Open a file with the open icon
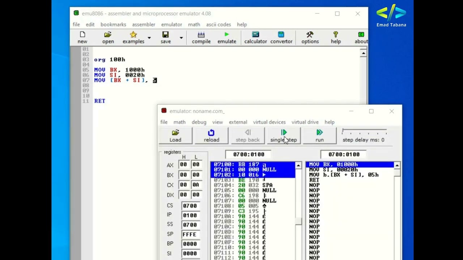 108,37
